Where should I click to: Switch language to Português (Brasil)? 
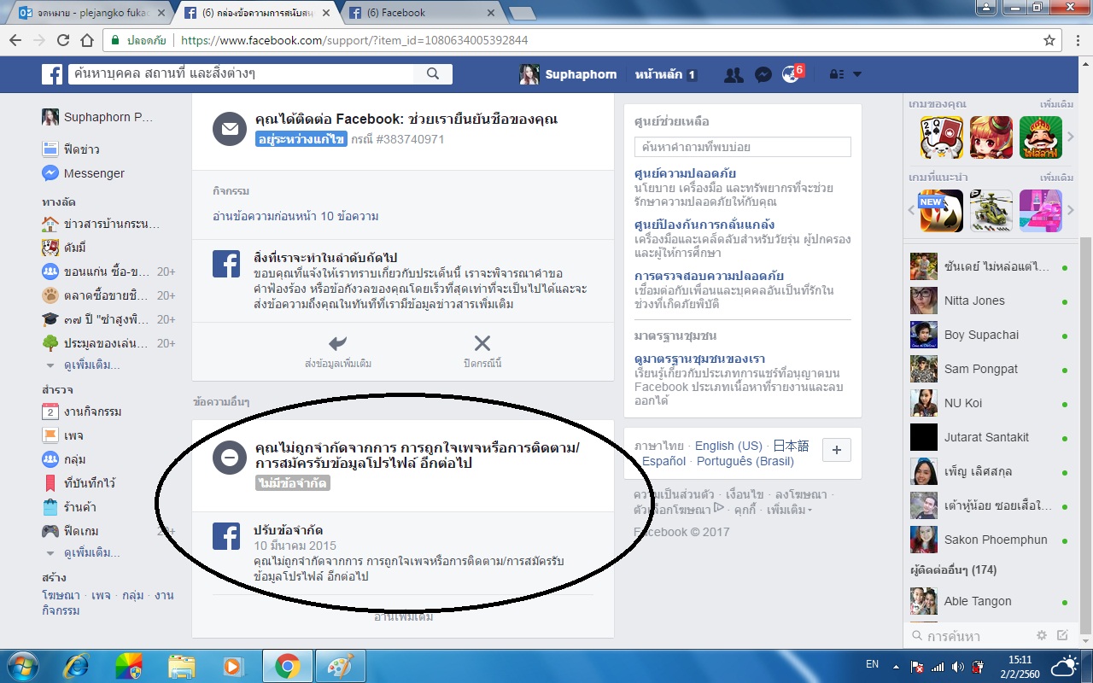(745, 461)
